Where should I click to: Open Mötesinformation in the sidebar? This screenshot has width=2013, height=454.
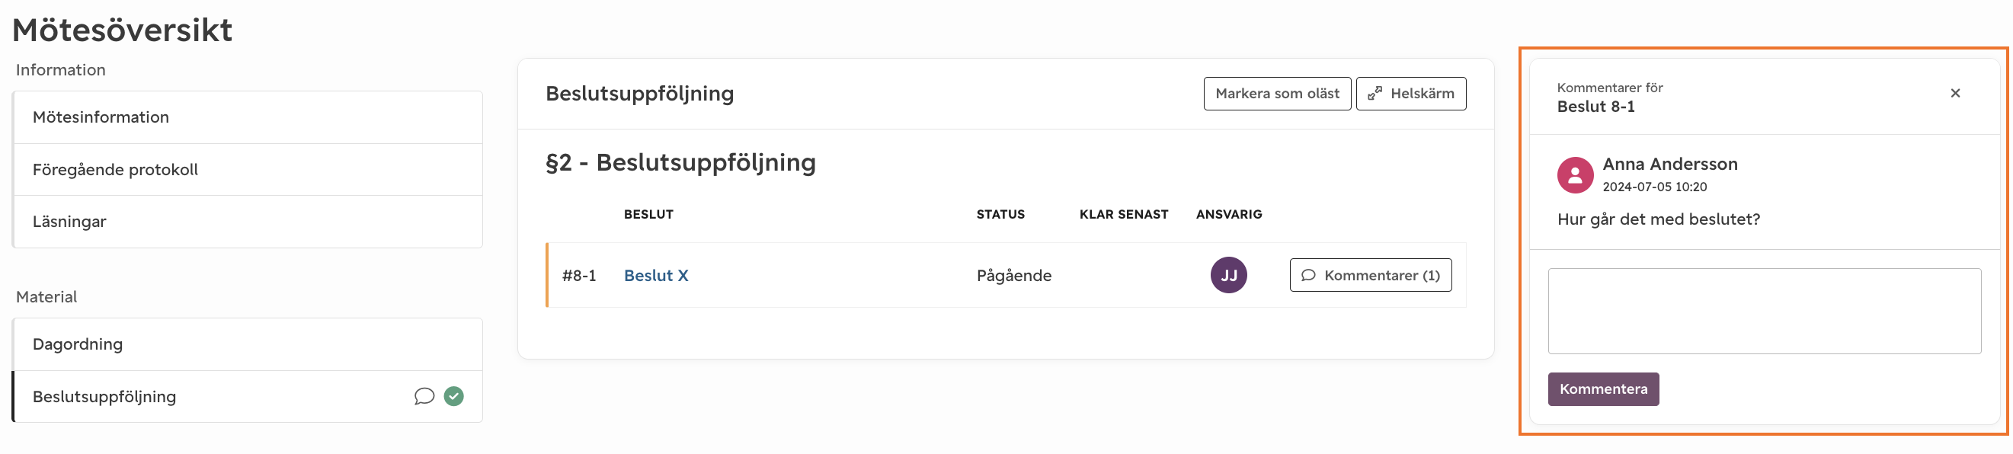(248, 117)
